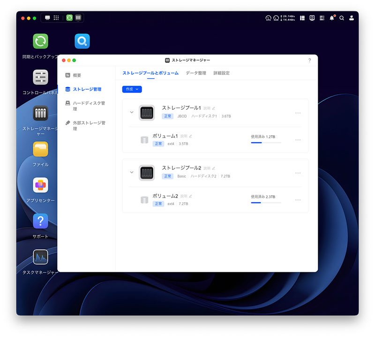The width and height of the screenshot is (375, 337).
Task: Click the notification bell in top bar
Action: [332, 18]
